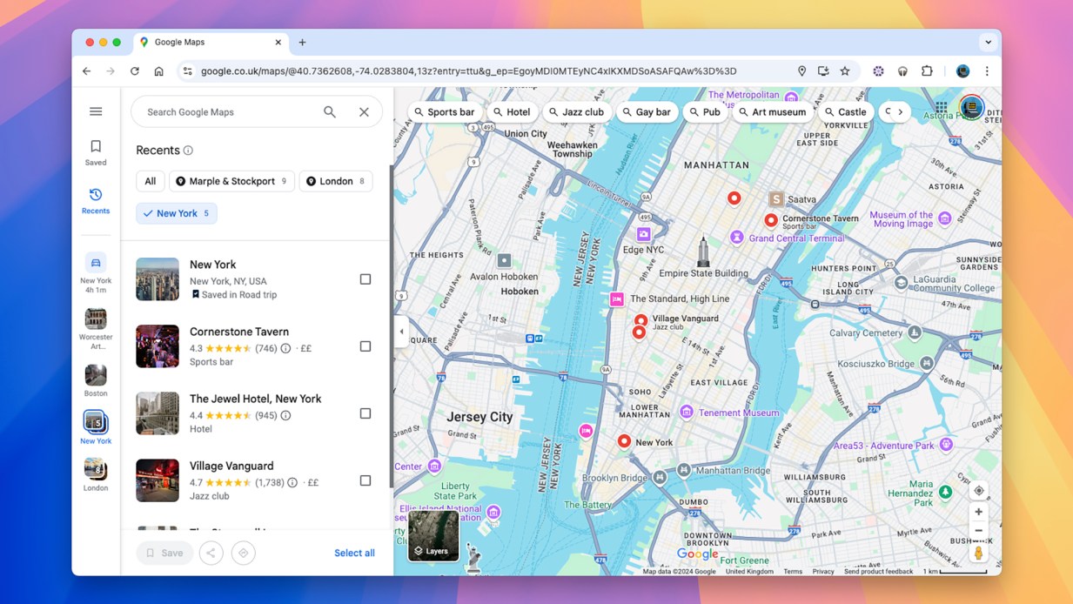Click the Select all link
The image size is (1073, 604).
pos(354,553)
